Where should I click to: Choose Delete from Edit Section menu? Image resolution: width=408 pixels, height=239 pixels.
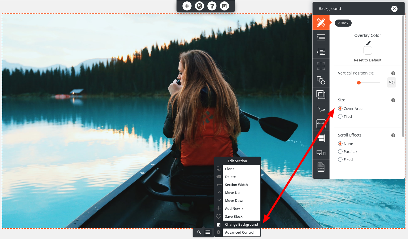pos(241,177)
